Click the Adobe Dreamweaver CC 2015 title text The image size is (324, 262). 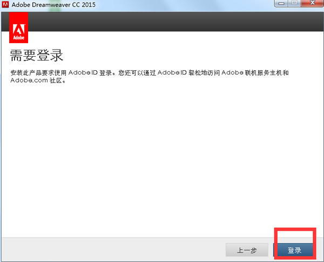click(x=53, y=4)
